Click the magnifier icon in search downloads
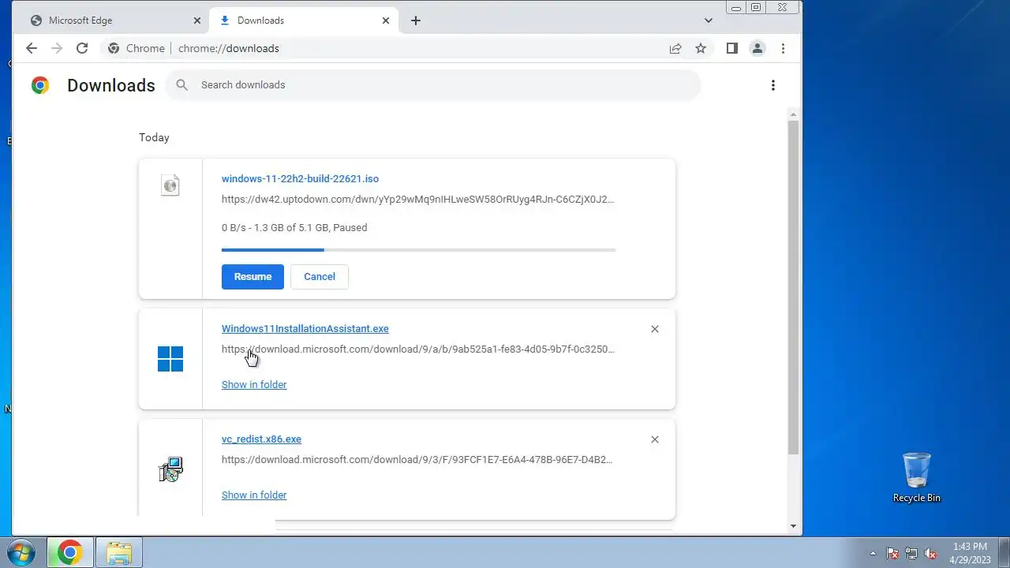 pos(182,84)
